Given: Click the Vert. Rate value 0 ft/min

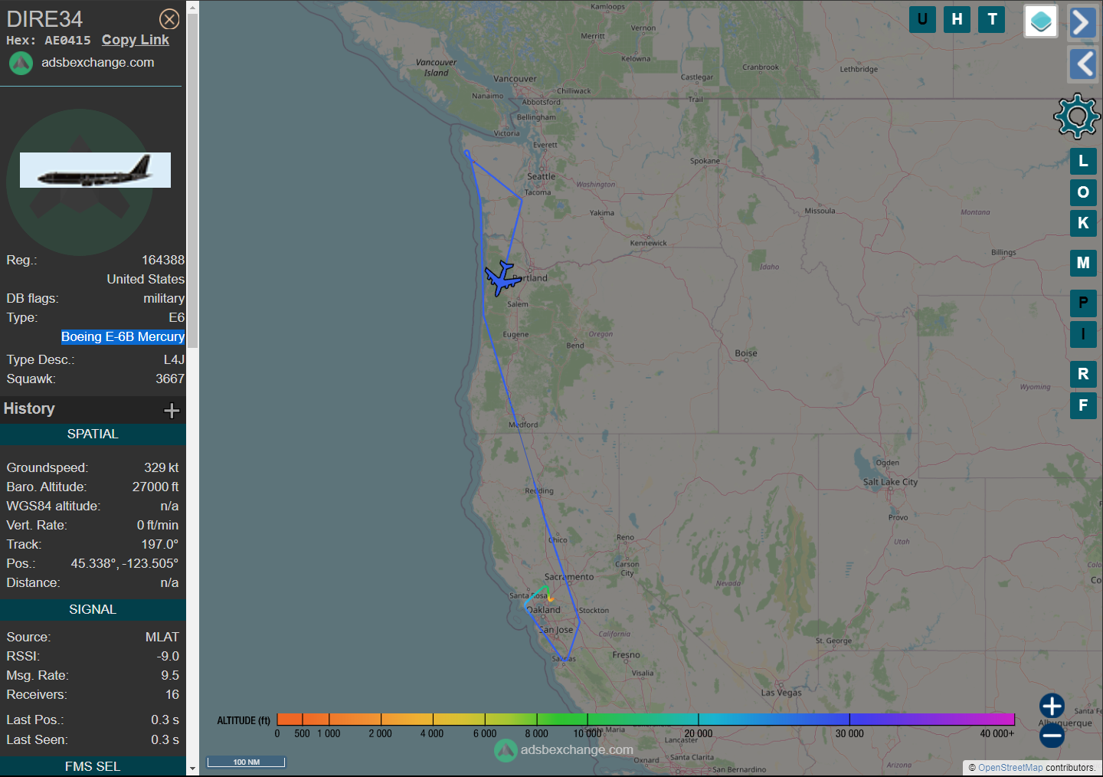Looking at the screenshot, I should point(158,526).
